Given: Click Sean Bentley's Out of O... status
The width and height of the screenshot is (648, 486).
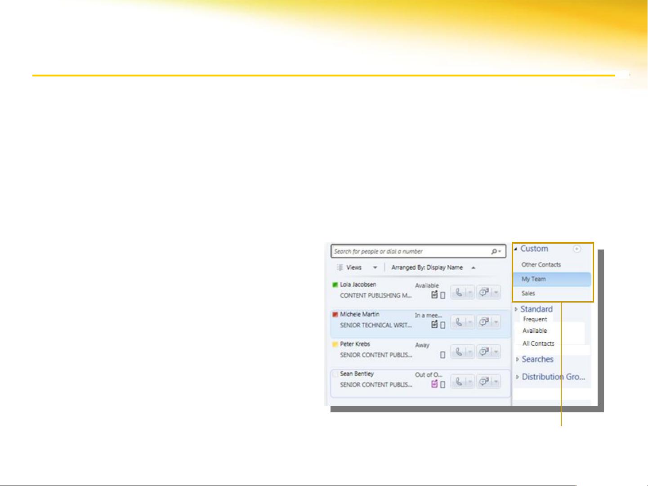Looking at the screenshot, I should [x=429, y=375].
